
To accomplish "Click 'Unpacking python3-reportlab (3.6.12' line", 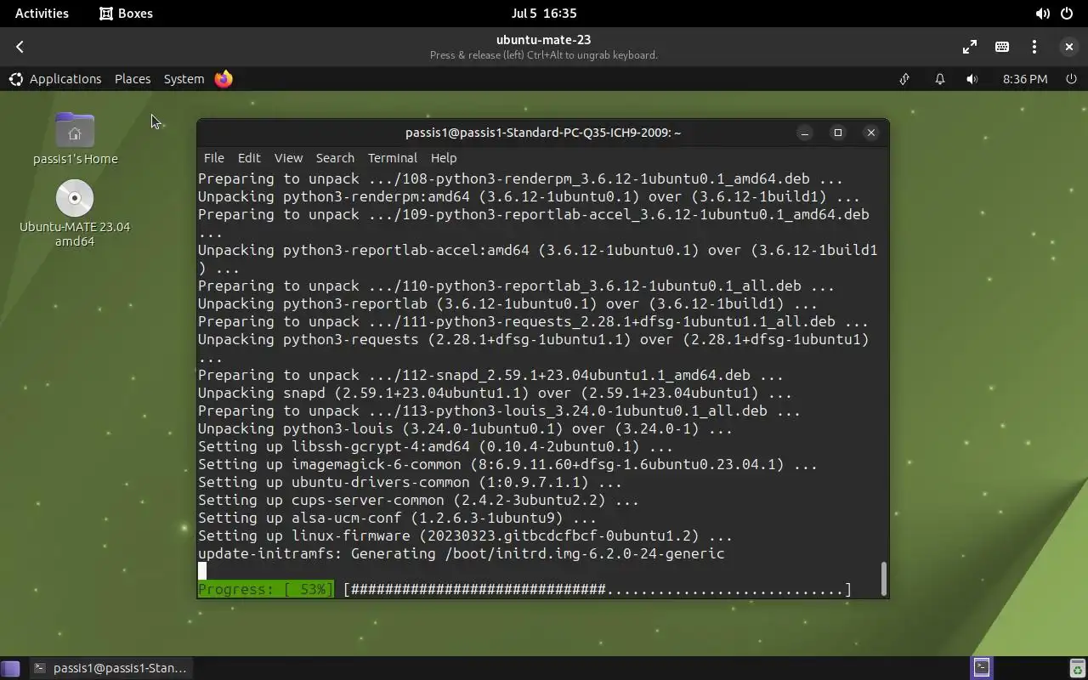I will pos(507,303).
